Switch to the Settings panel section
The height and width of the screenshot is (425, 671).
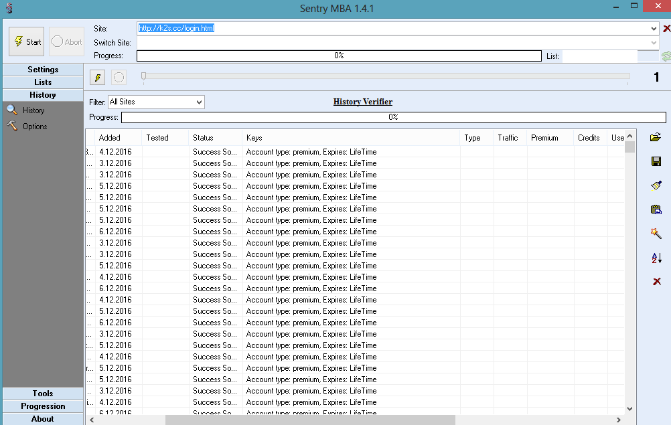coord(43,70)
